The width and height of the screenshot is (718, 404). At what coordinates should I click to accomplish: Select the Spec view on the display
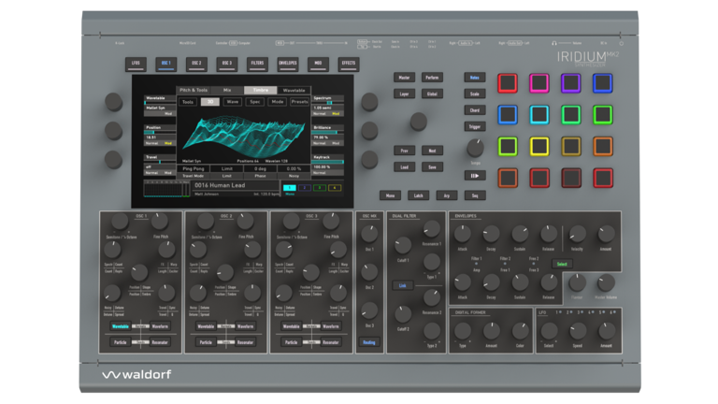(255, 102)
